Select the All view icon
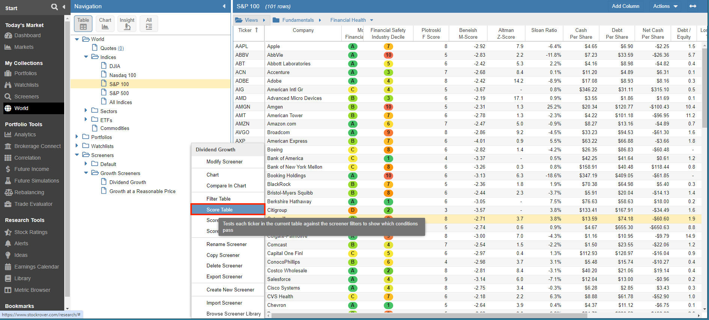This screenshot has height=320, width=709. click(x=149, y=24)
